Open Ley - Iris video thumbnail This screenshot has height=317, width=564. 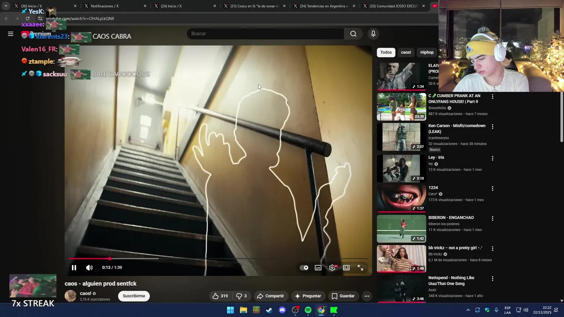(x=401, y=168)
